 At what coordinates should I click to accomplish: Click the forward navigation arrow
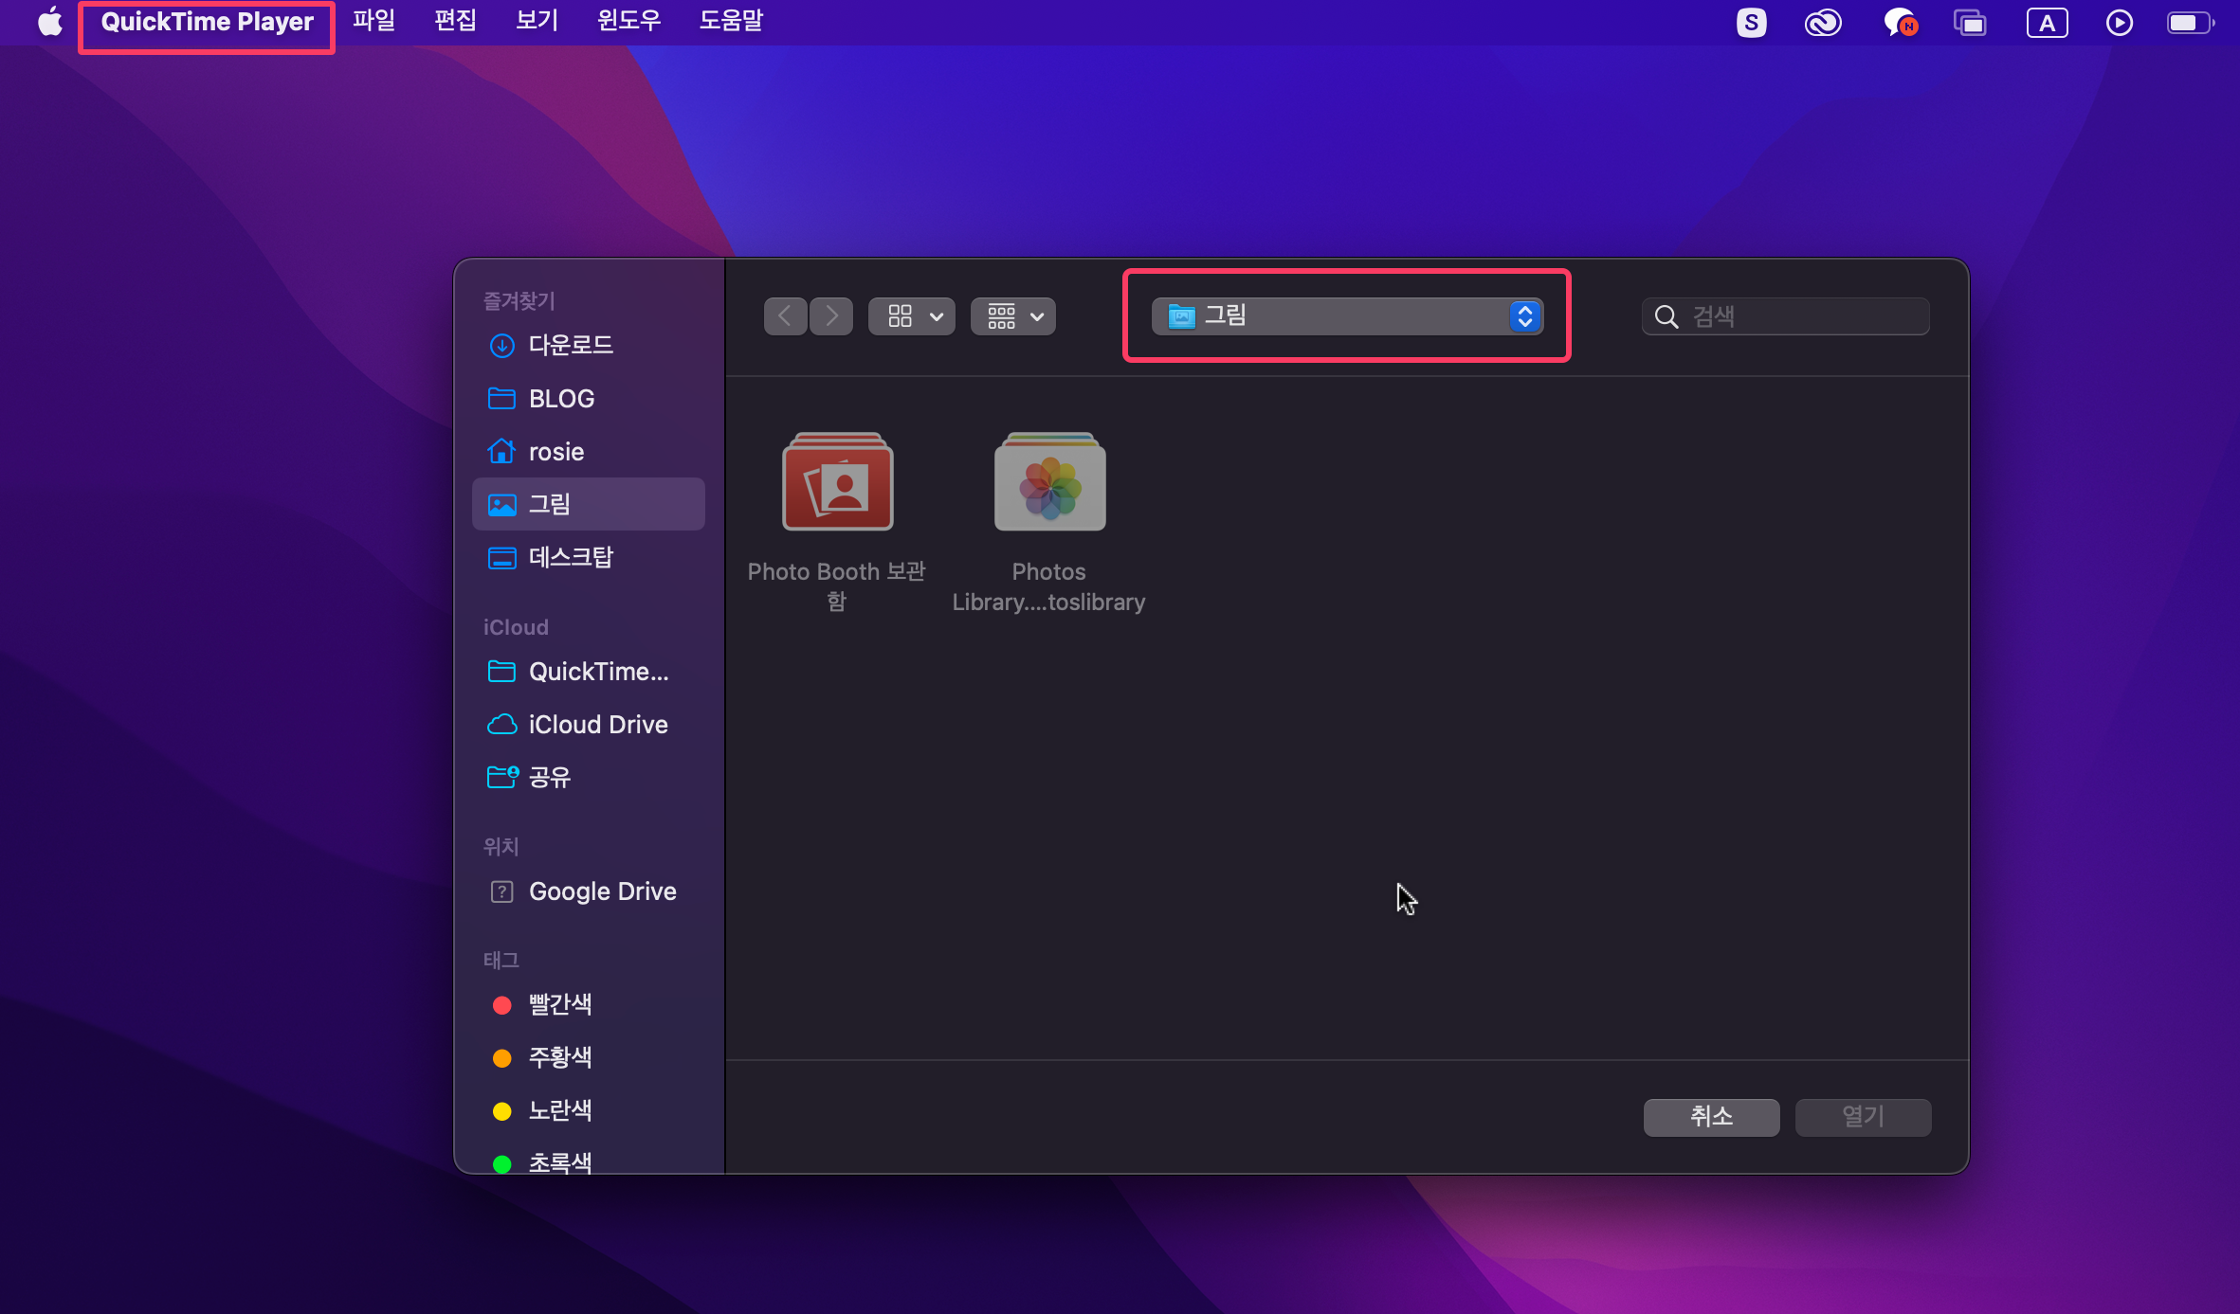(831, 316)
